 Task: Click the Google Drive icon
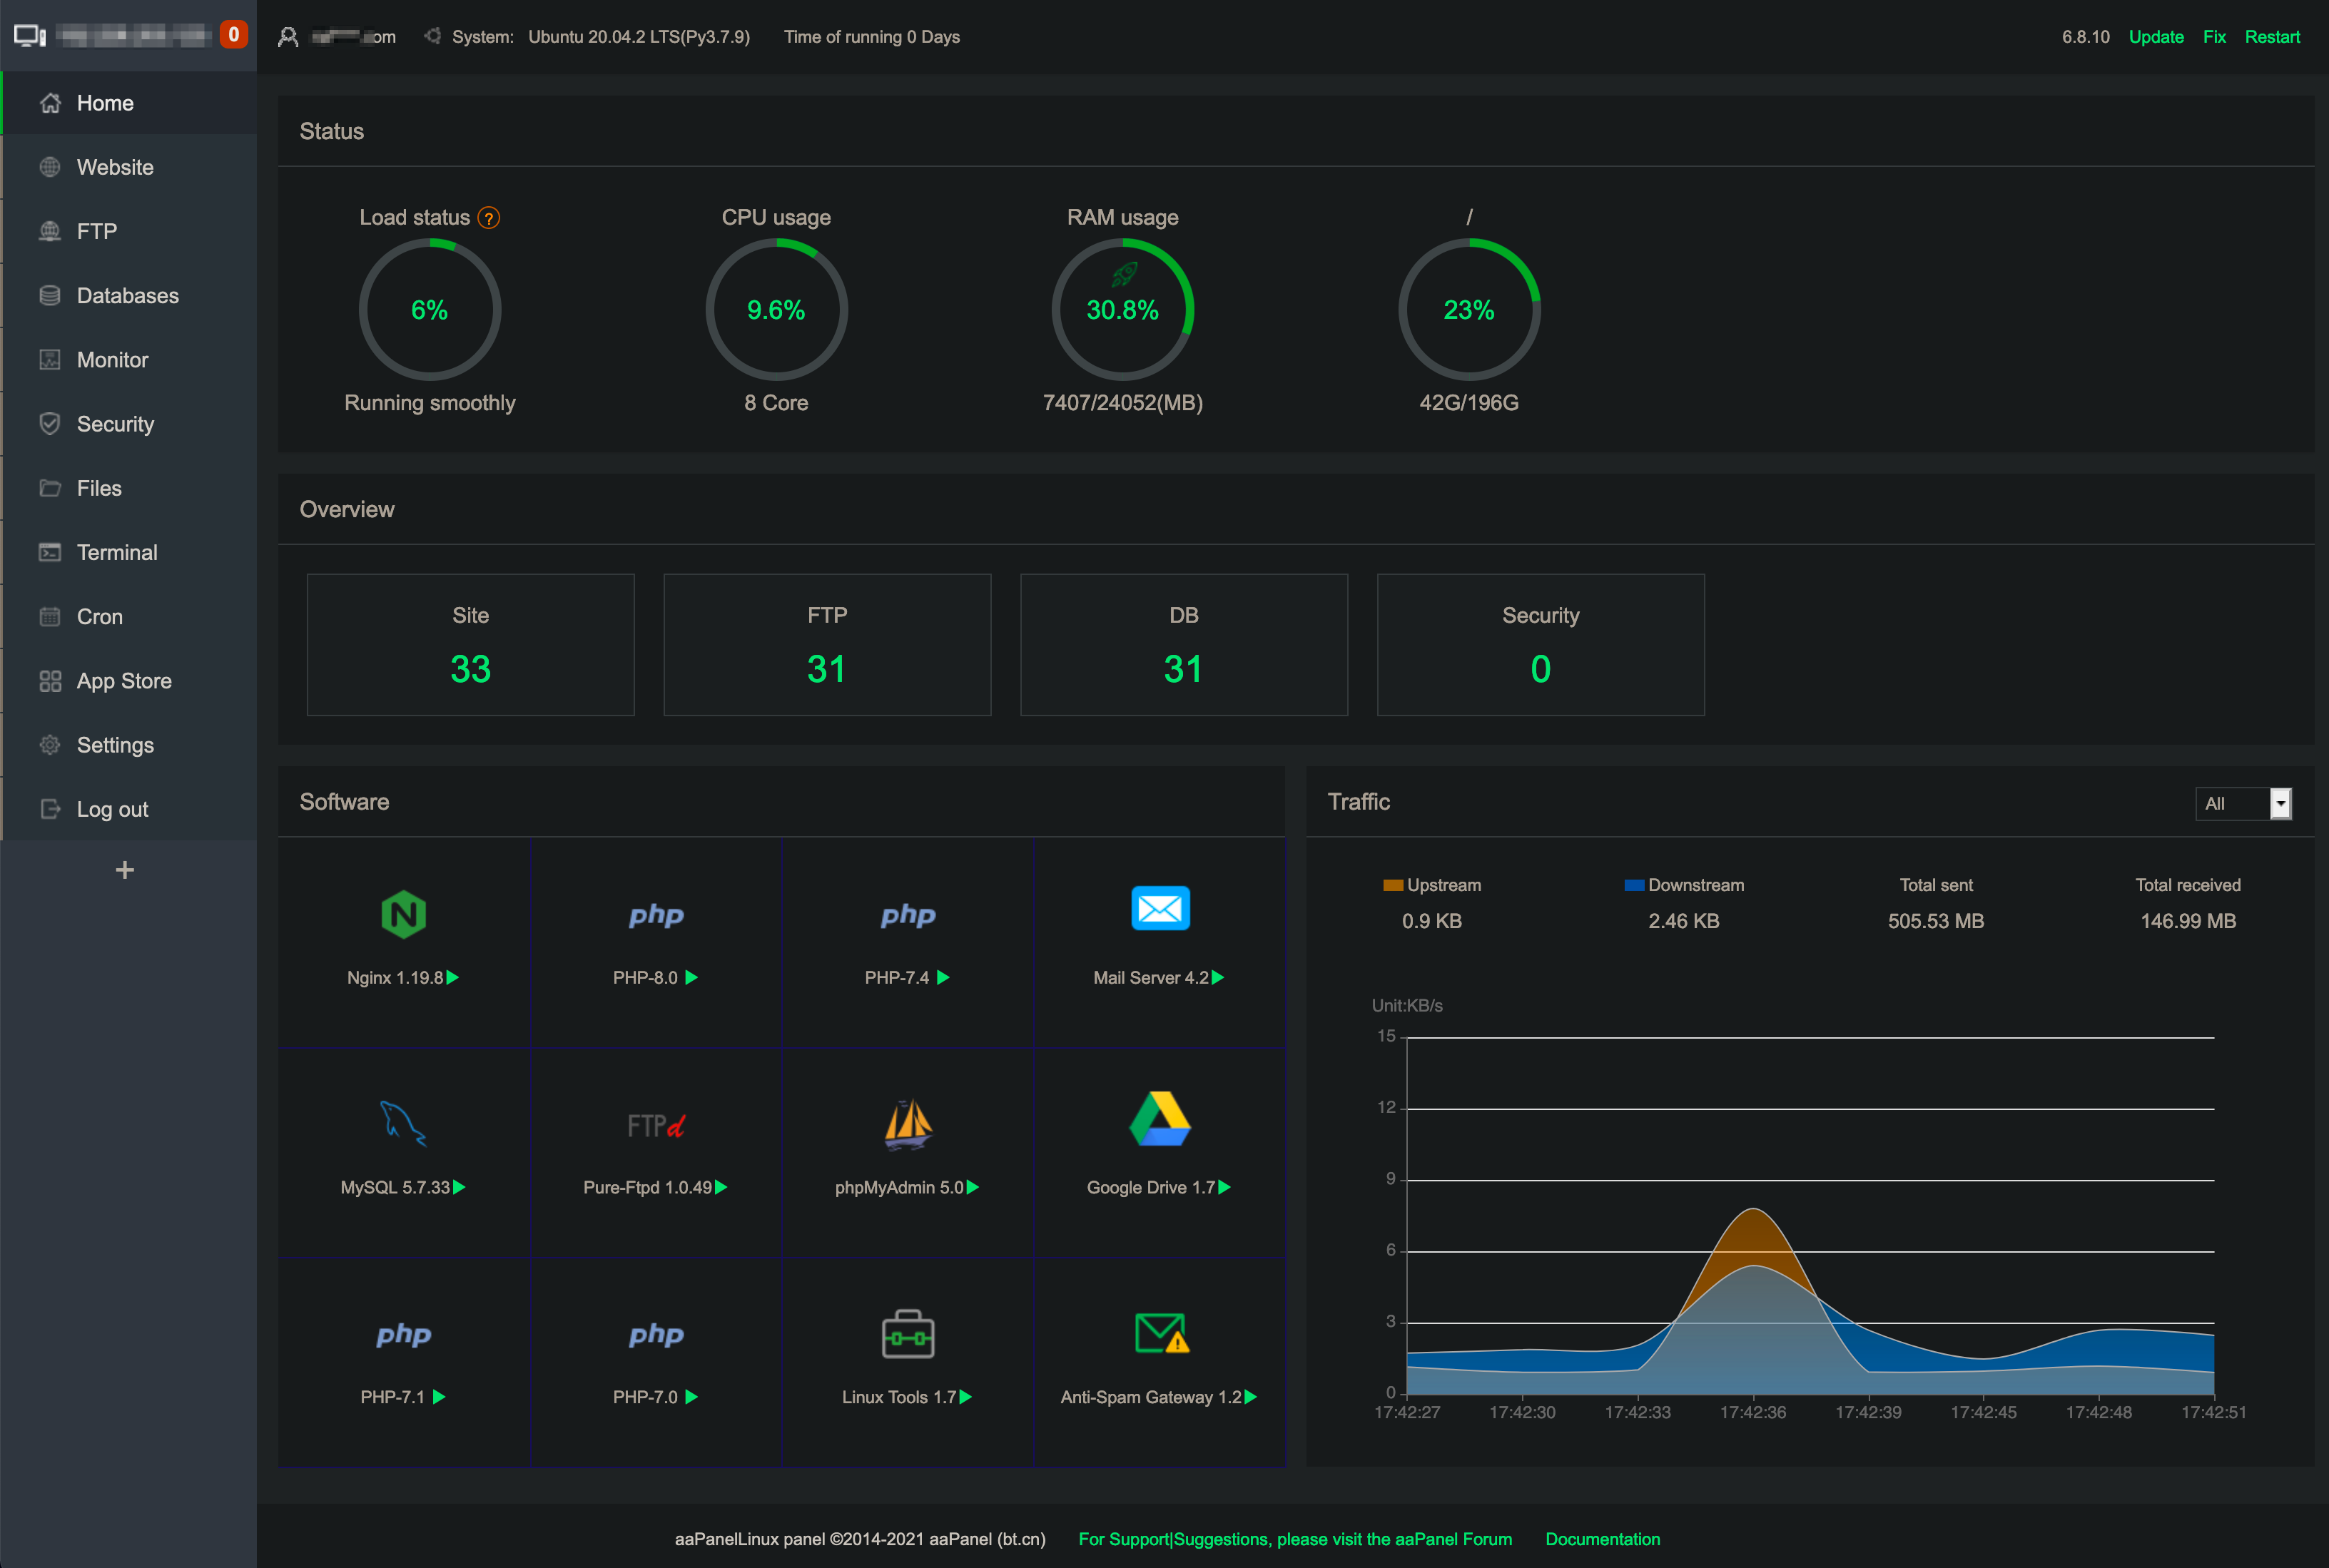coord(1159,1119)
